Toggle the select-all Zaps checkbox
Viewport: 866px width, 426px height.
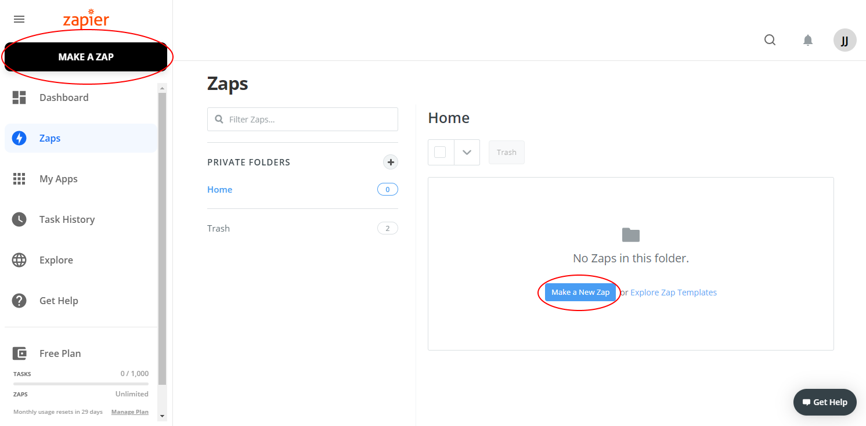(x=440, y=152)
